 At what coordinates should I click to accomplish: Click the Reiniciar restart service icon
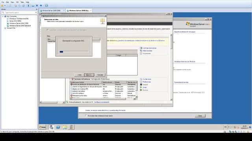[141, 90]
